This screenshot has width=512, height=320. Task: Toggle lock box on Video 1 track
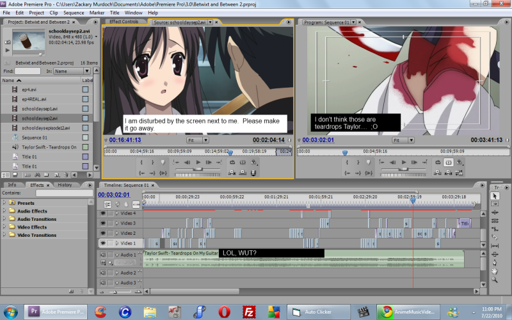[x=111, y=243]
